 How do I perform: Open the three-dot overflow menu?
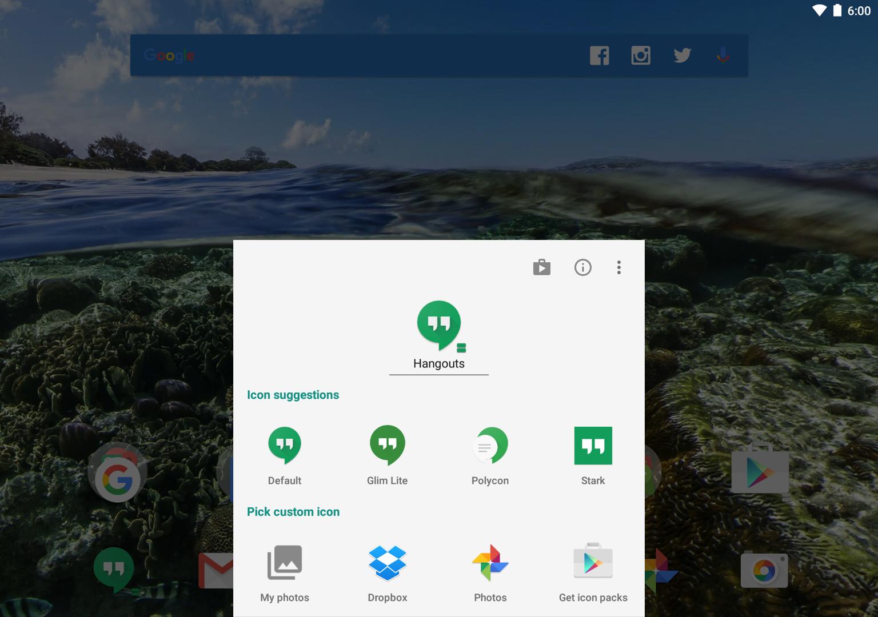point(619,267)
